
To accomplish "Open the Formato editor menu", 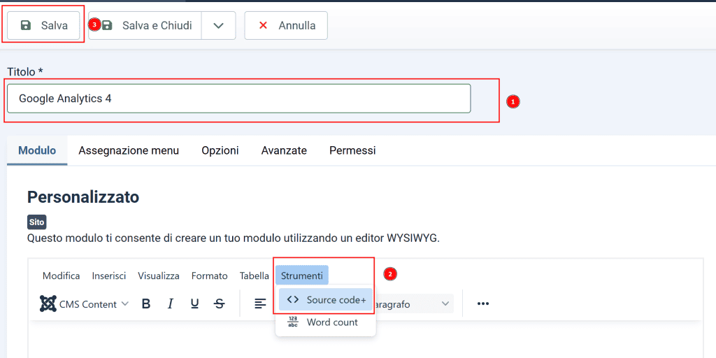I will (x=209, y=275).
